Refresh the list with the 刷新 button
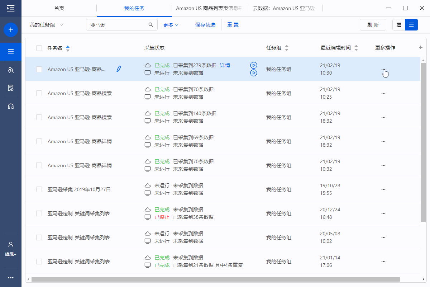 coord(373,25)
